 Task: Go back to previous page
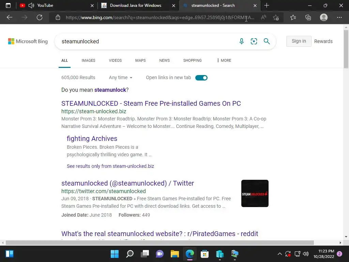click(x=9, y=17)
